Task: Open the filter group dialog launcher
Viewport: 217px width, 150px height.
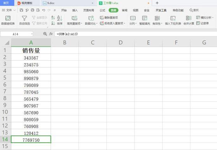Action: (47, 27)
